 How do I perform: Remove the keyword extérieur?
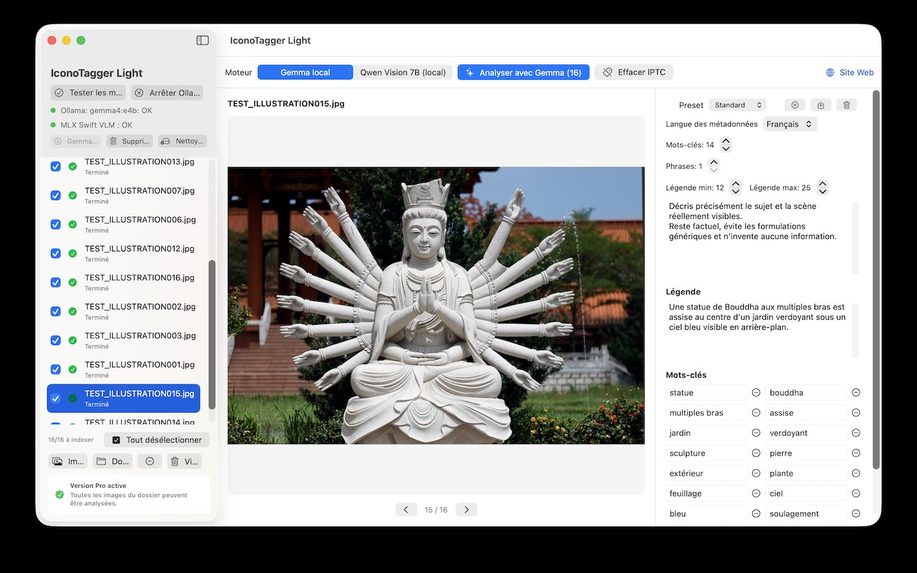[x=756, y=473]
